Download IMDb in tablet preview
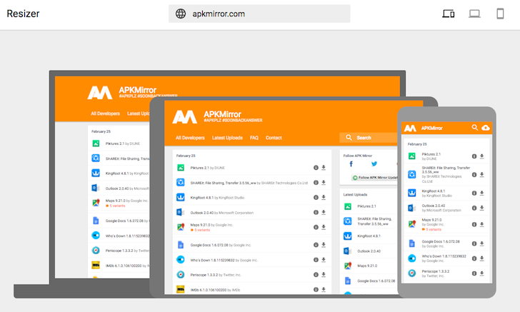520x312 pixels. pos(324,289)
